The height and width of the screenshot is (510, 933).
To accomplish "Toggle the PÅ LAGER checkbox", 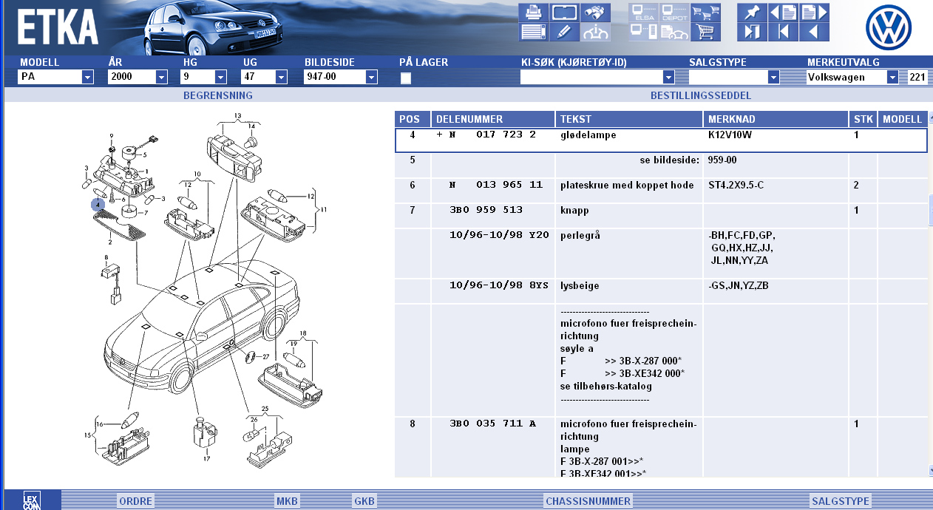I will point(406,78).
